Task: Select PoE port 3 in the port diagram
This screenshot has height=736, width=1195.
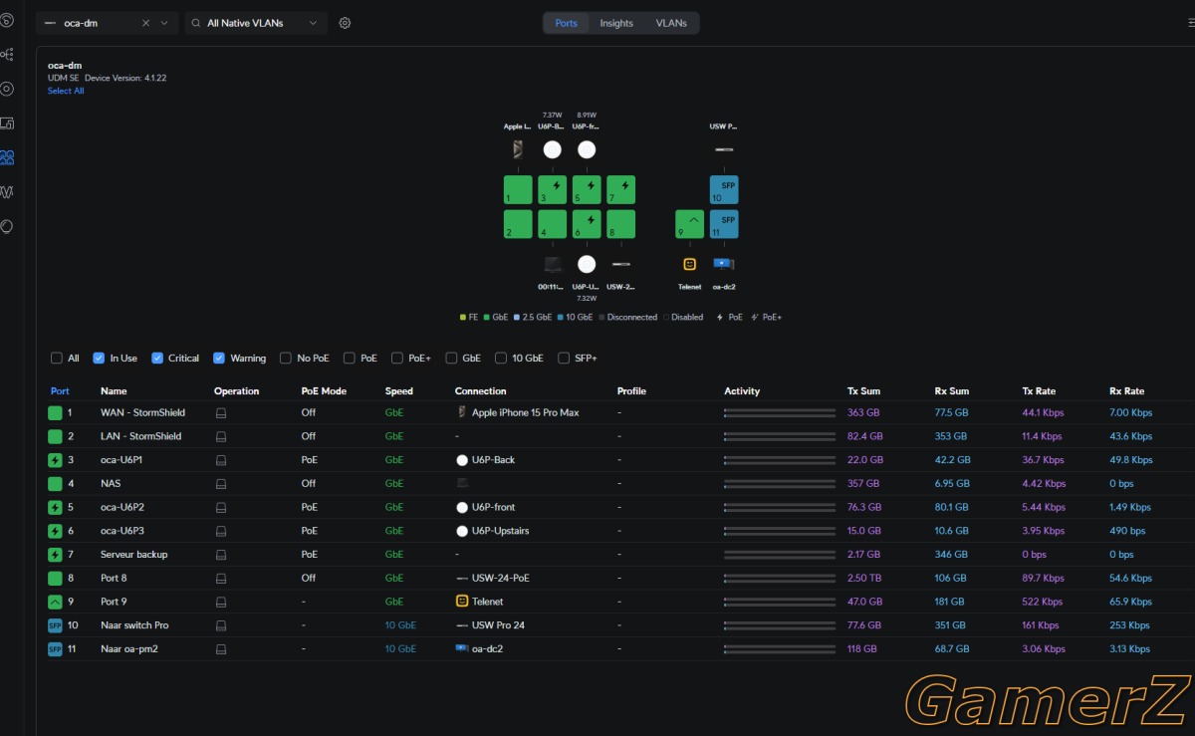Action: click(x=553, y=189)
